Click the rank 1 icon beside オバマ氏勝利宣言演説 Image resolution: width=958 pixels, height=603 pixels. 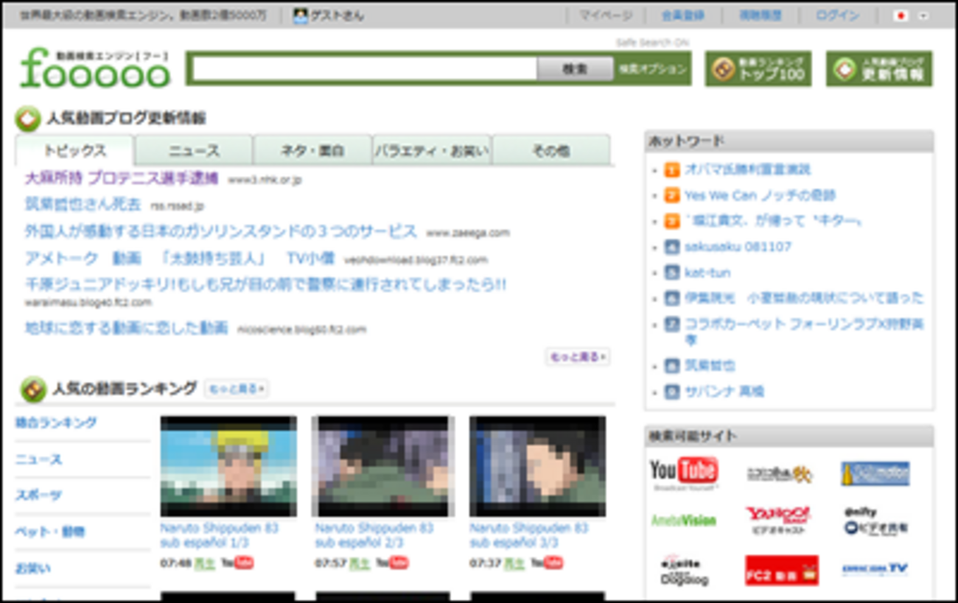(671, 170)
